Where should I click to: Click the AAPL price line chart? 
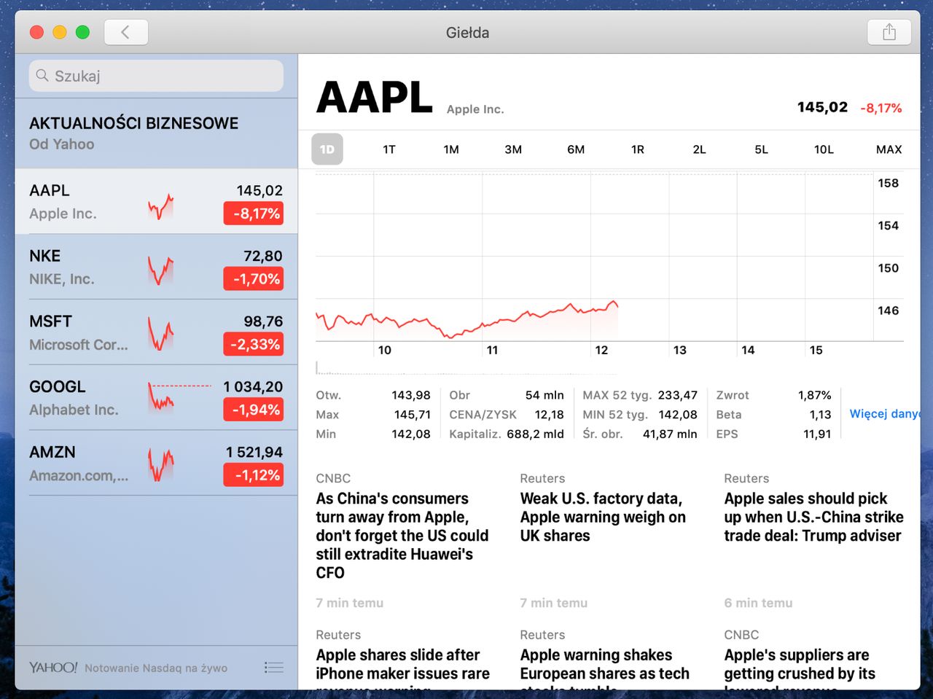(466, 319)
